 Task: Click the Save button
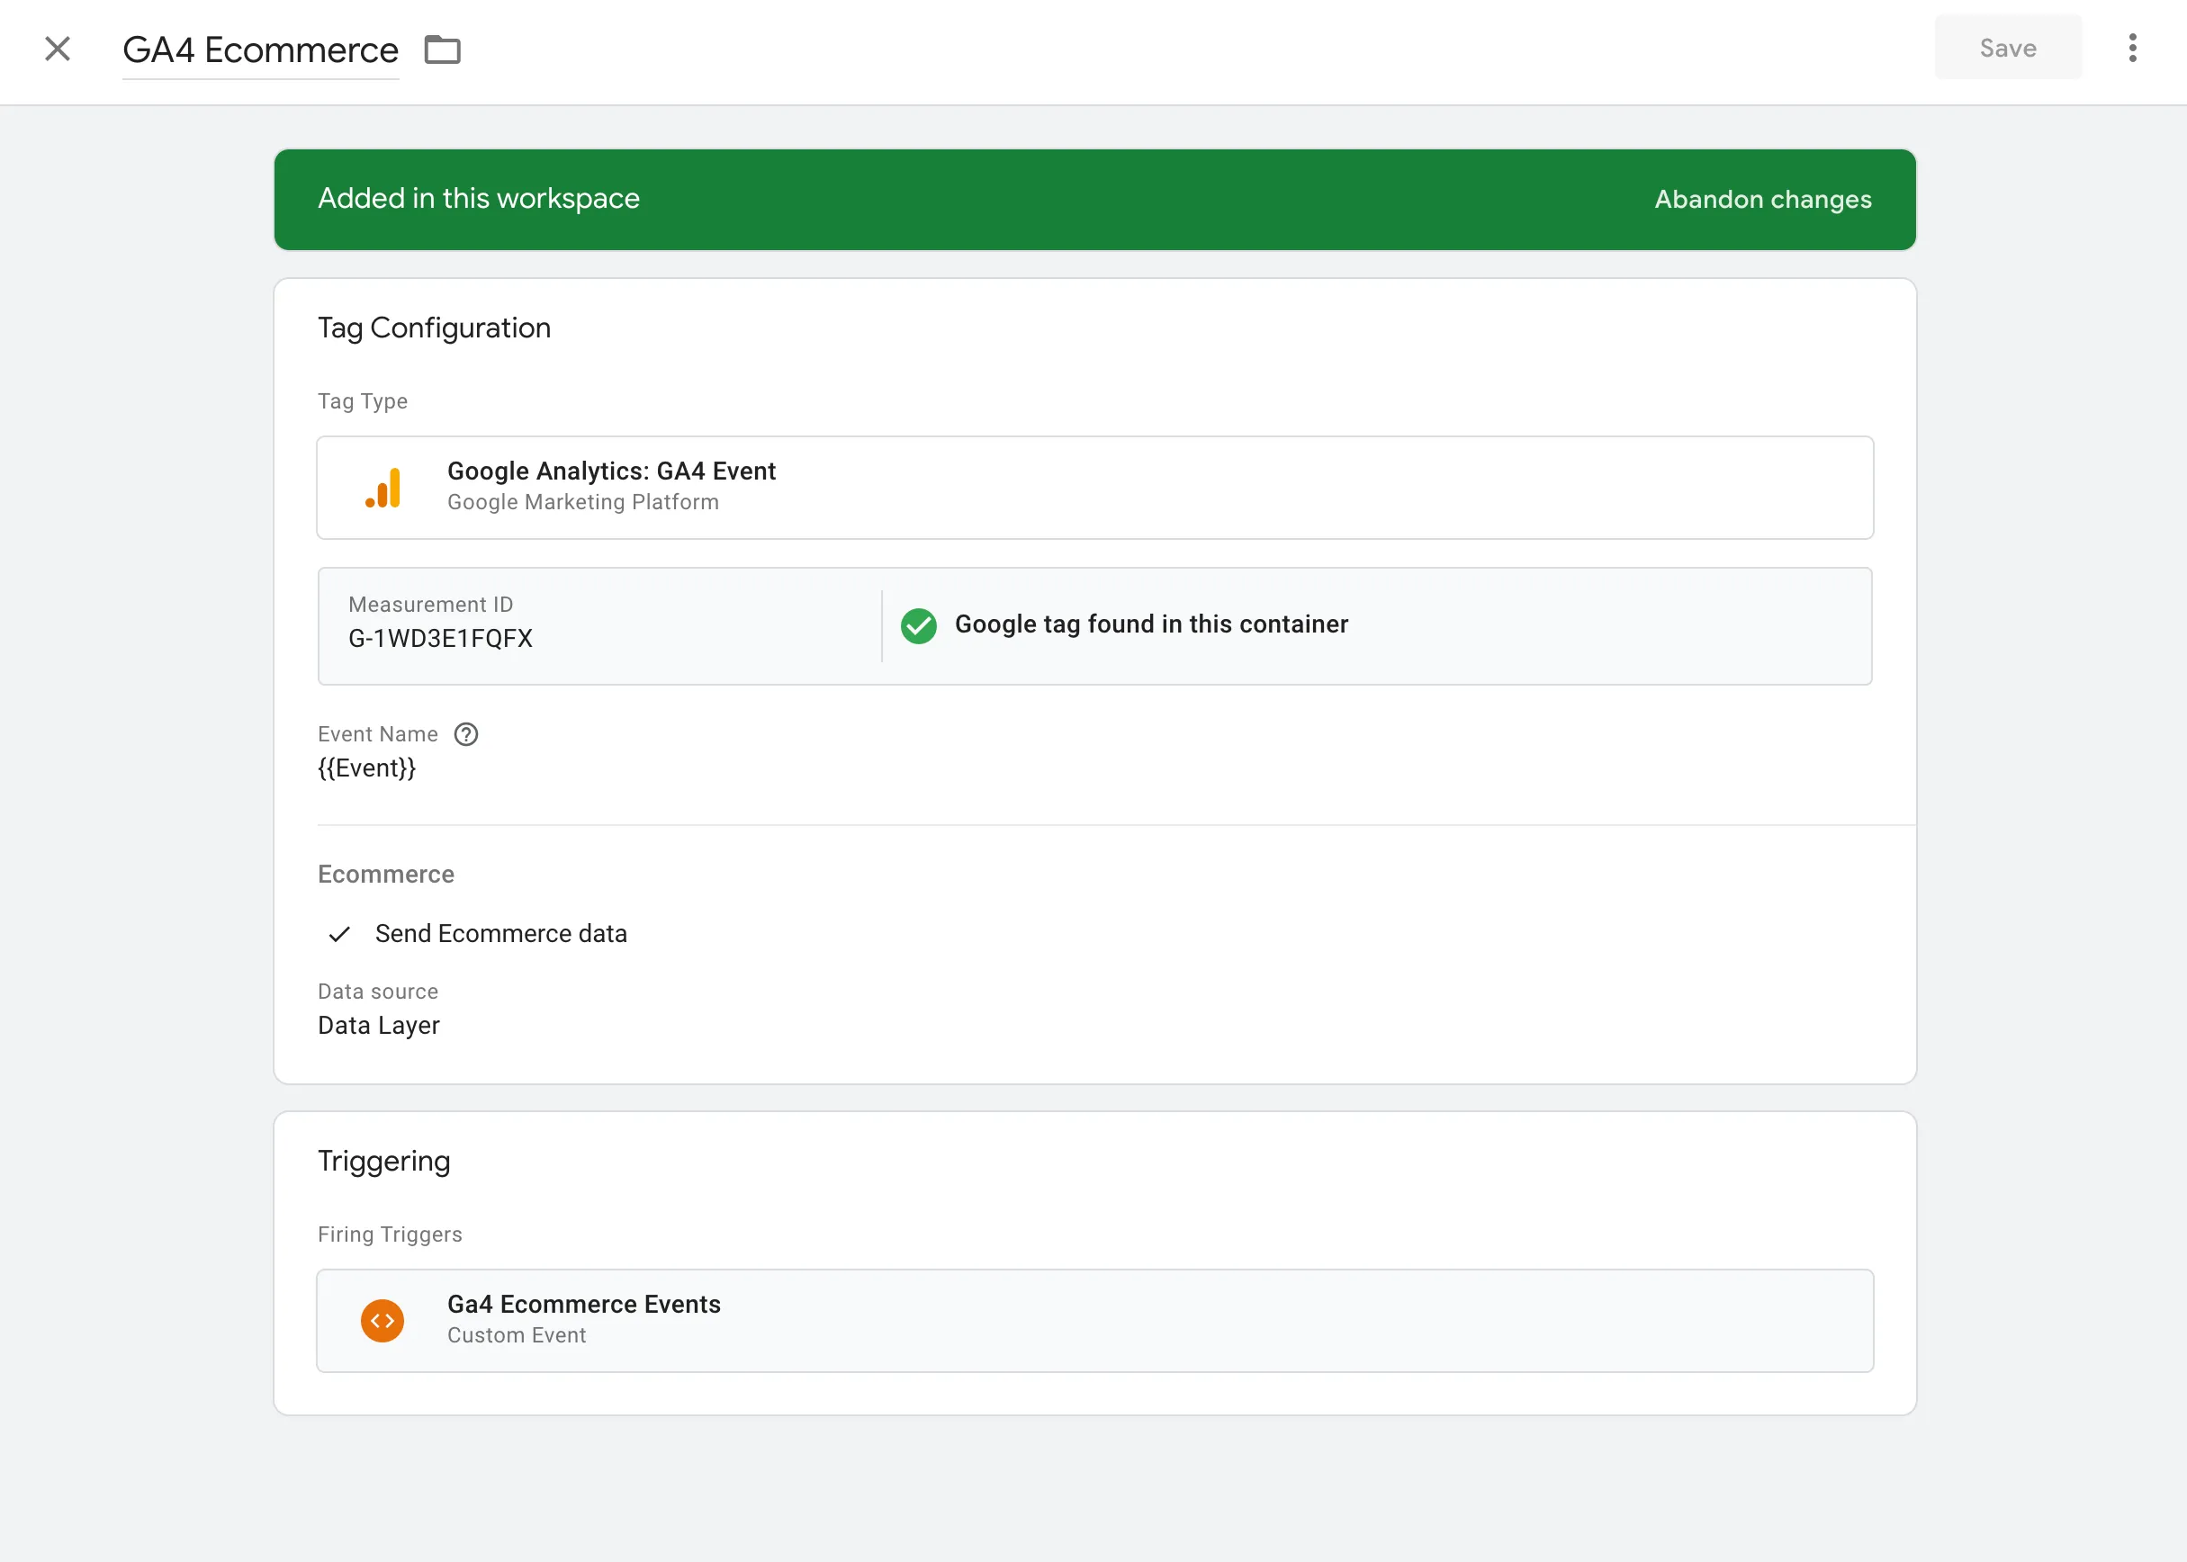point(2008,48)
